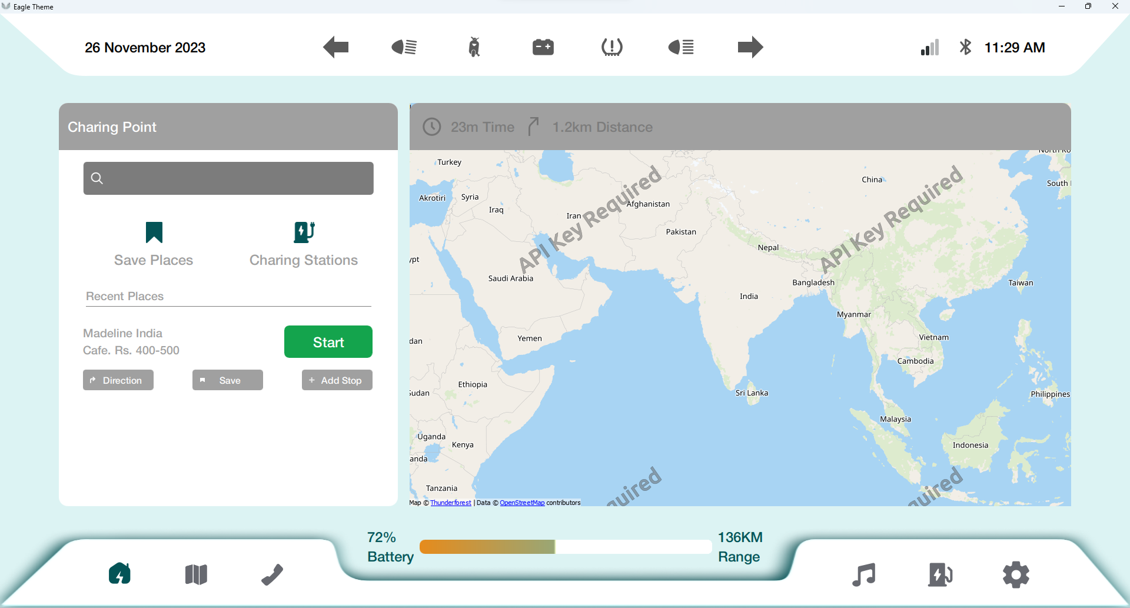1130x608 pixels.
Task: Open the map navigation tab
Action: 196,574
